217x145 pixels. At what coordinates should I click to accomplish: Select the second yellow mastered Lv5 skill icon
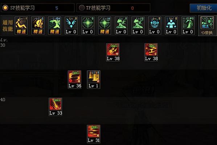click(x=38, y=25)
